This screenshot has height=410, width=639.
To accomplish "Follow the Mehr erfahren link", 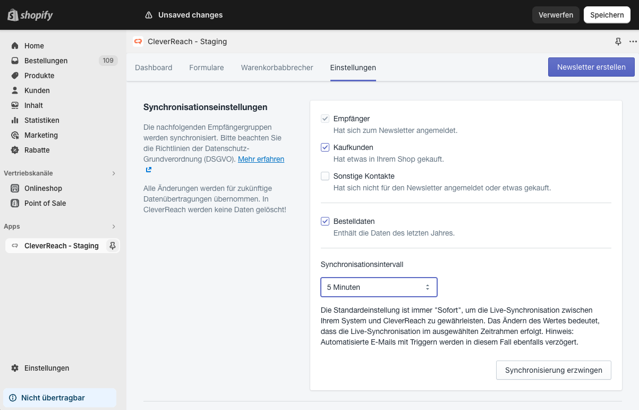I will click(x=261, y=159).
